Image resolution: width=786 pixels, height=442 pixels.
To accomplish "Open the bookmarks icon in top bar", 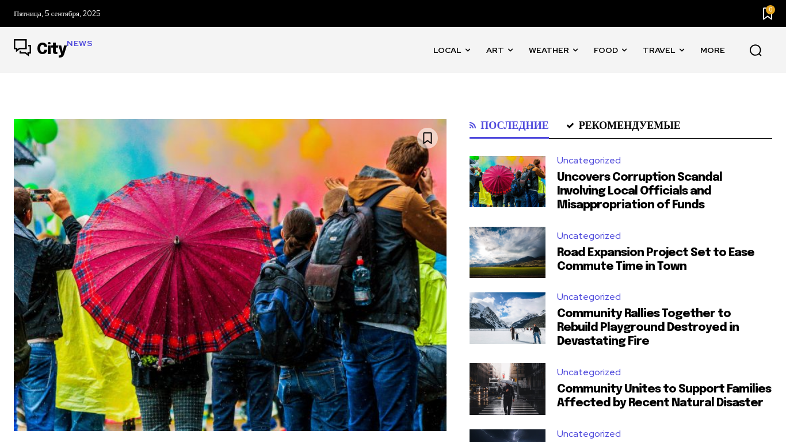I will 768,14.
